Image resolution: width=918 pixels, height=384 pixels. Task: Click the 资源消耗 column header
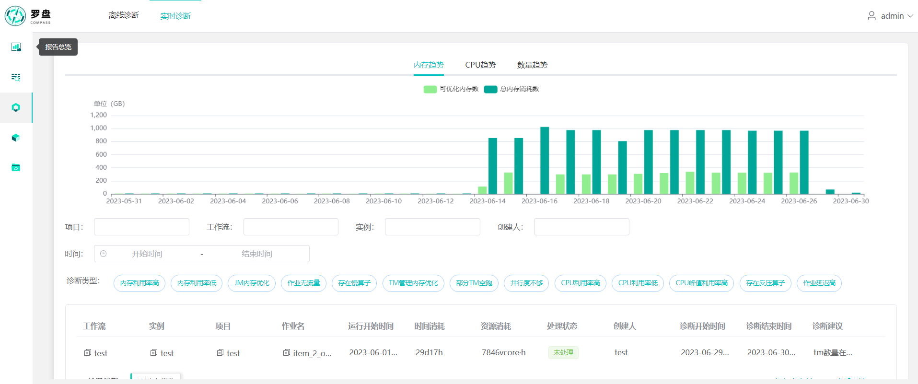coord(496,326)
